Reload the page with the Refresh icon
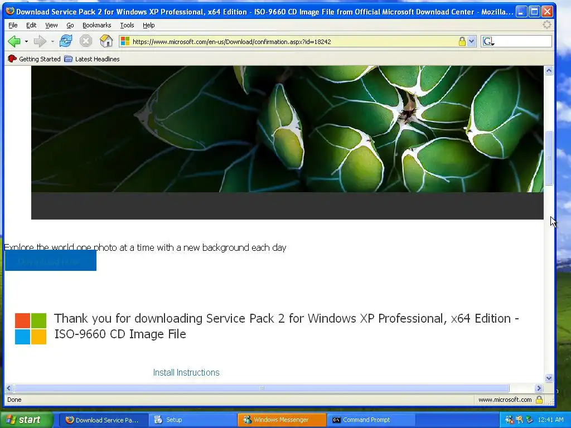The width and height of the screenshot is (571, 428). coord(66,41)
